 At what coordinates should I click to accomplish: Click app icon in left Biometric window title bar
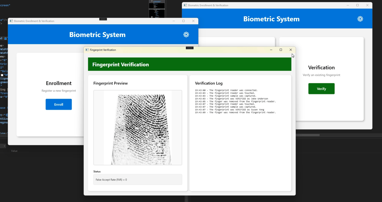click(11, 21)
